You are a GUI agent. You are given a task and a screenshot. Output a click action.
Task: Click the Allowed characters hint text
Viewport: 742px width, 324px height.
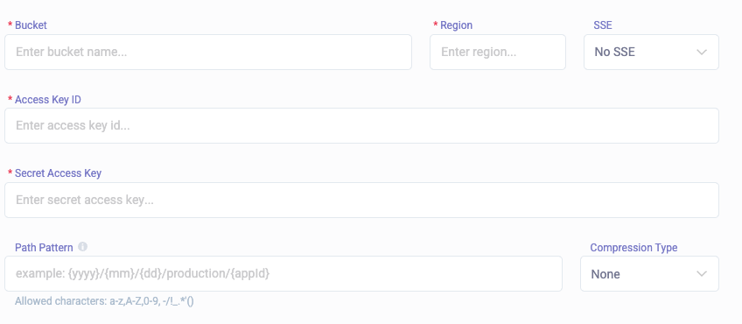point(104,301)
